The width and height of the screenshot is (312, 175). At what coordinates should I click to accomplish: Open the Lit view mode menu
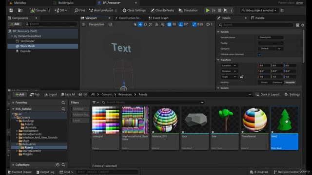tap(110, 24)
